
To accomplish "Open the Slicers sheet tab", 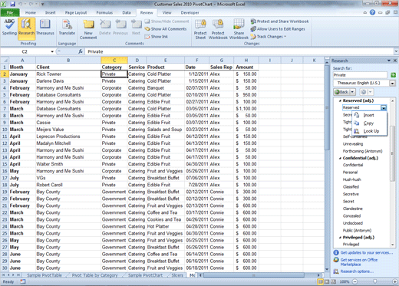I will click(x=177, y=275).
